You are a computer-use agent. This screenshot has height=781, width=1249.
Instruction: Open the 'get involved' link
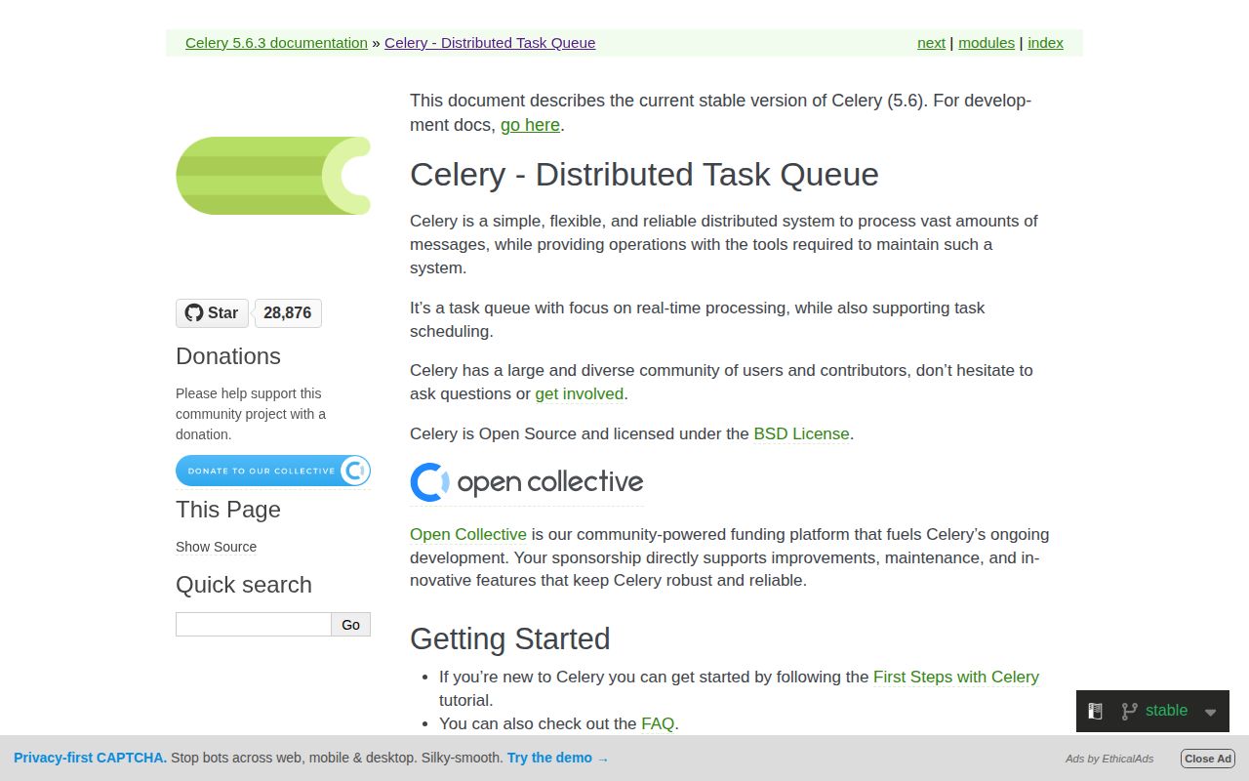pyautogui.click(x=580, y=394)
